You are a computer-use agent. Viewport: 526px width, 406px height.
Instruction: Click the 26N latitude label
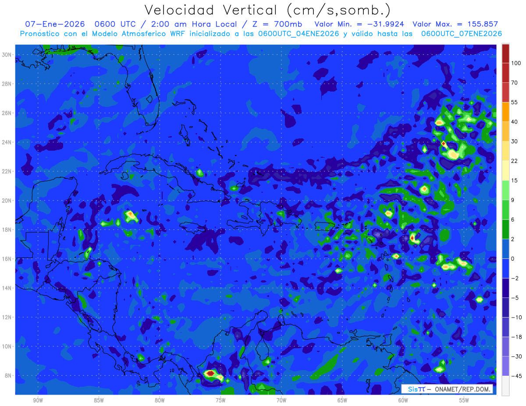7,113
